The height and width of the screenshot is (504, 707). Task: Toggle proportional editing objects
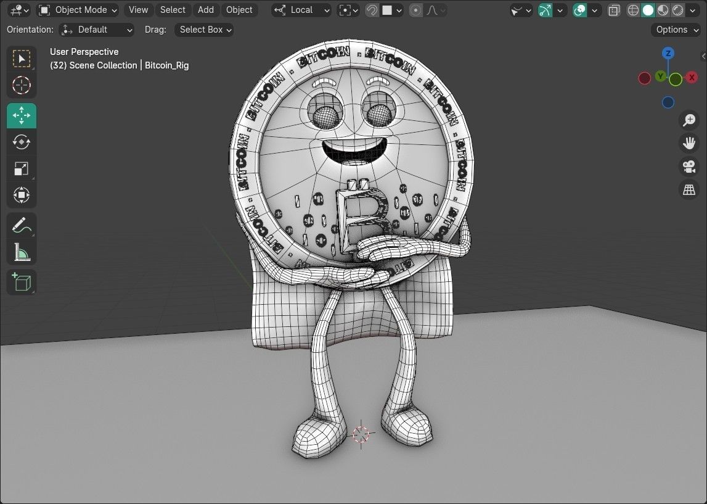415,10
